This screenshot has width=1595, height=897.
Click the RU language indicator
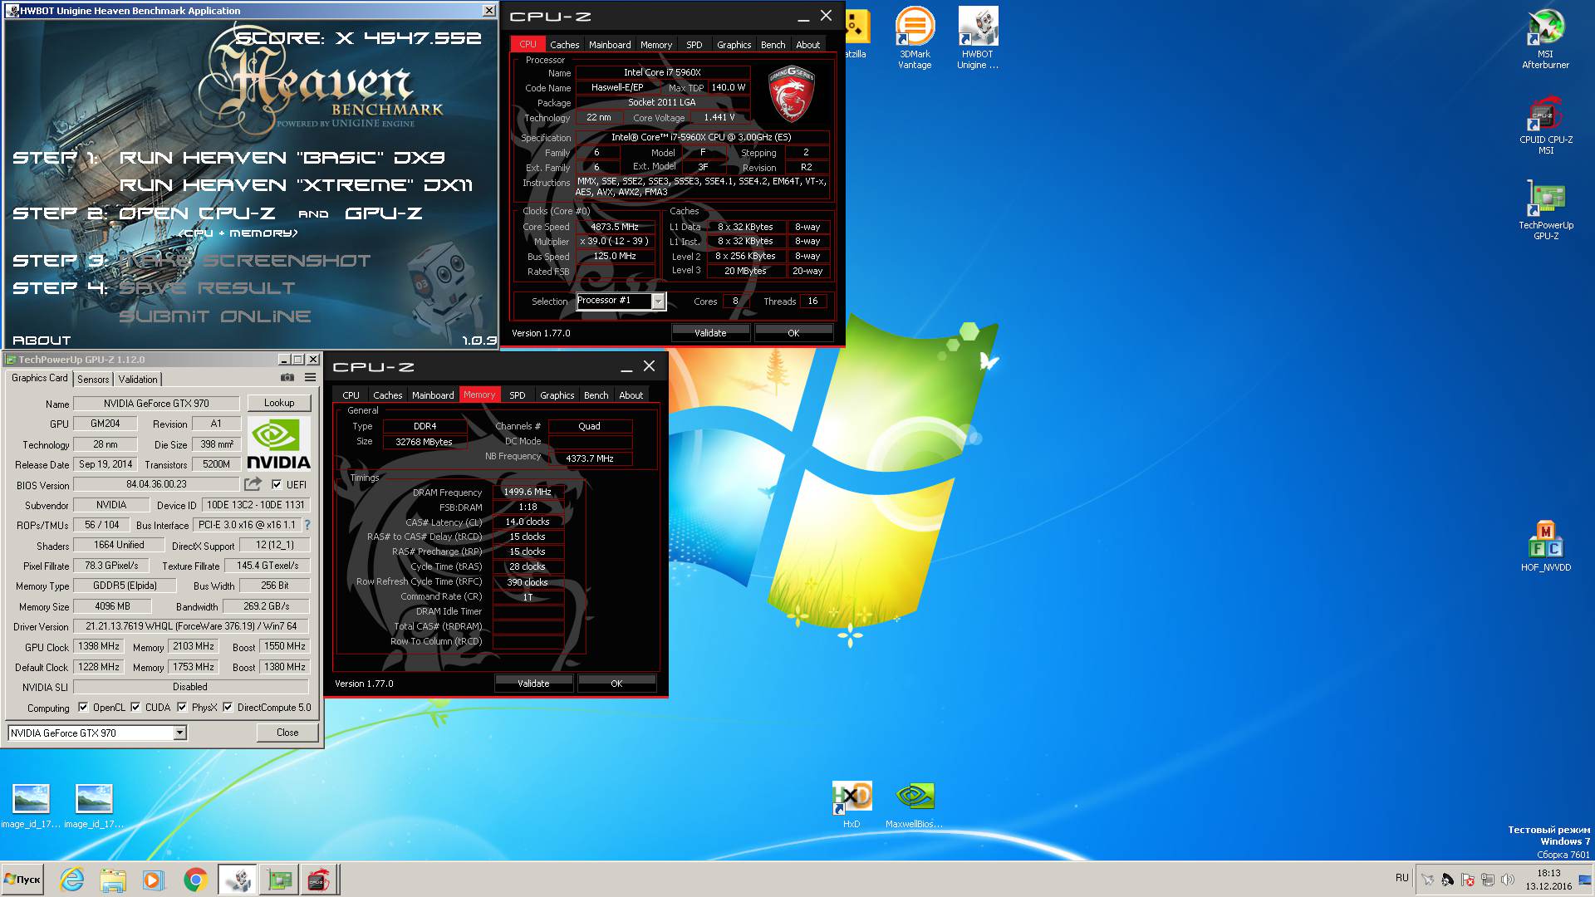1402,878
